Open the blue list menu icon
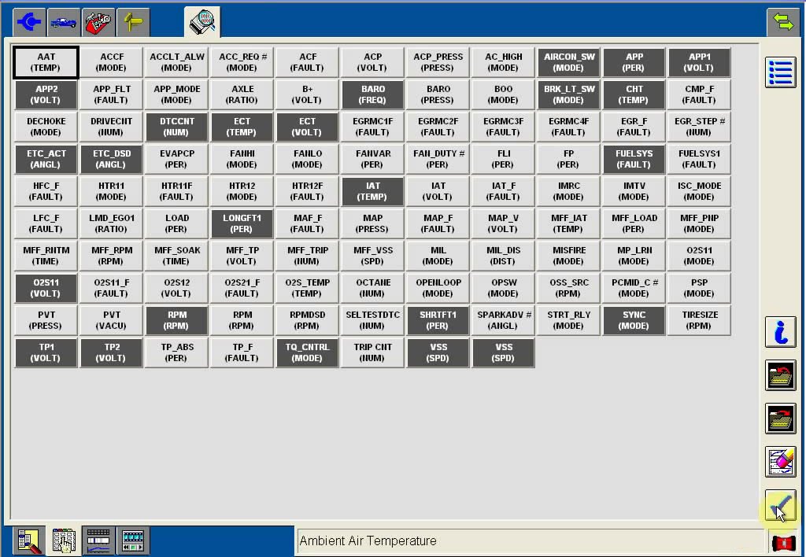 pos(780,72)
